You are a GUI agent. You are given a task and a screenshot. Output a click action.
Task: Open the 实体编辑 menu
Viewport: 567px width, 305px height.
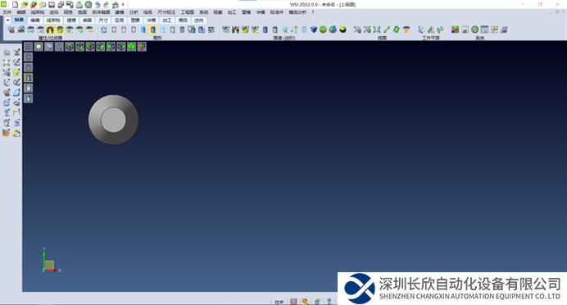(101, 12)
